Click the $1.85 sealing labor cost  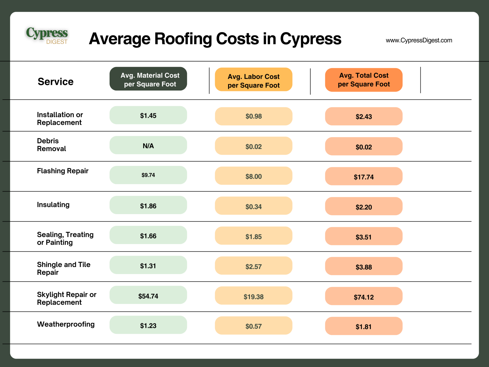[x=253, y=236]
